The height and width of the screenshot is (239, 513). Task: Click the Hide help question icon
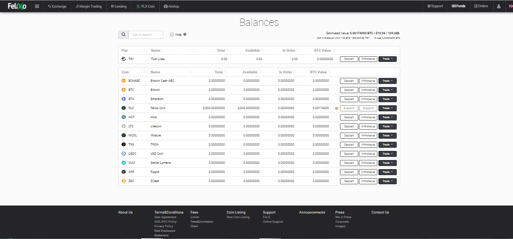tap(185, 35)
